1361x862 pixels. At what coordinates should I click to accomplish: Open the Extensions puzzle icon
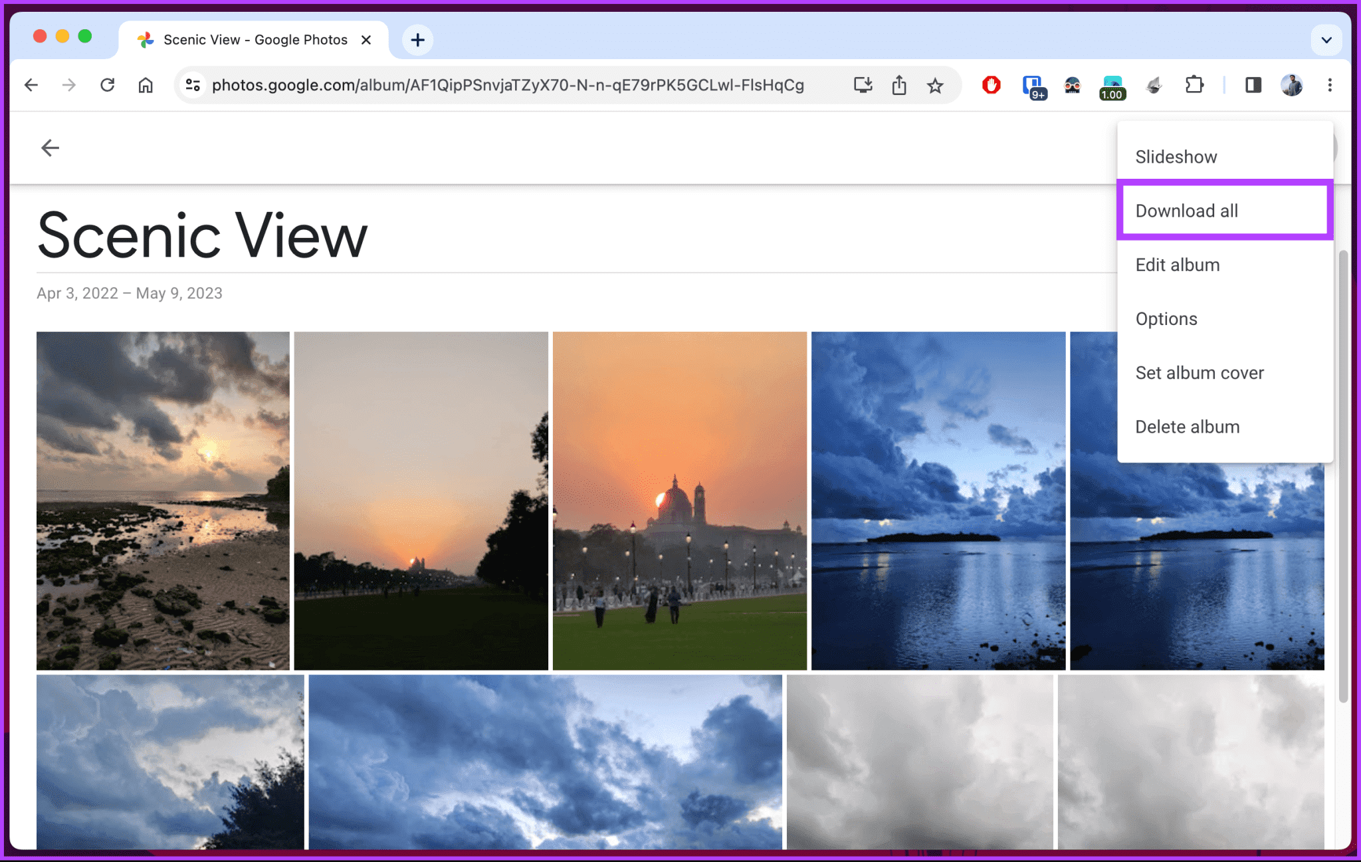pos(1194,85)
